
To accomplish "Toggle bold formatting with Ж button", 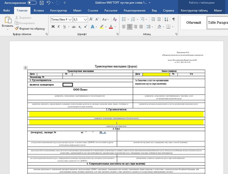I will pyautogui.click(x=53, y=26).
